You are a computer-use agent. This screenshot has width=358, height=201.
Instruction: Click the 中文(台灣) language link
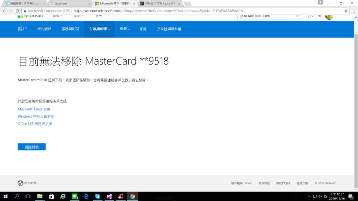[x=31, y=183]
